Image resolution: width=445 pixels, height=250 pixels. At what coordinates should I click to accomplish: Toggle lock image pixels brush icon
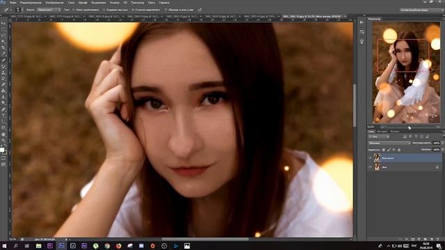pyautogui.click(x=389, y=150)
